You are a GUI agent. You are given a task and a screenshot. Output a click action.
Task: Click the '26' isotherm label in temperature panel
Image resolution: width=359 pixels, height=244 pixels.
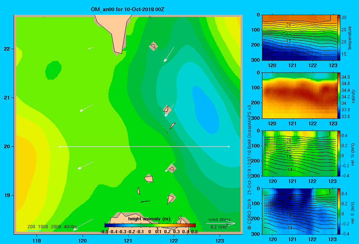coord(289,25)
